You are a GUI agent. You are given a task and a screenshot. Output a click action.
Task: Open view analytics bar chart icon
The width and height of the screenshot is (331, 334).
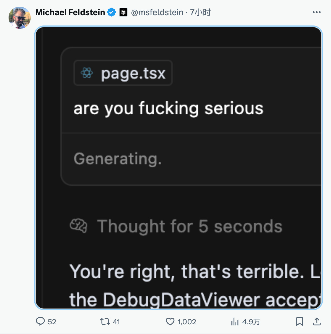(235, 322)
